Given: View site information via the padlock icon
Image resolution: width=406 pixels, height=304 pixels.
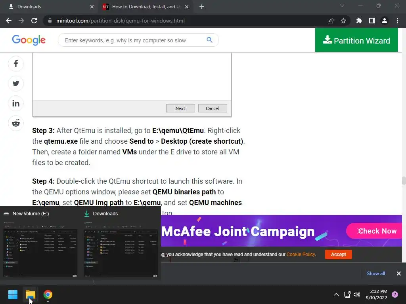Looking at the screenshot, I should pos(50,21).
